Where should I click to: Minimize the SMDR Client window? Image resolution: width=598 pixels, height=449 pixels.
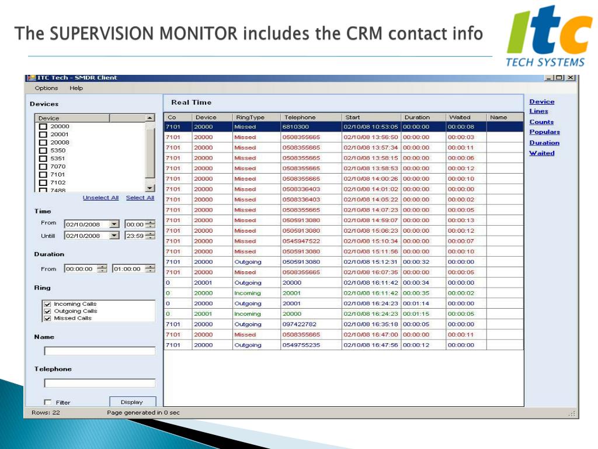(549, 78)
